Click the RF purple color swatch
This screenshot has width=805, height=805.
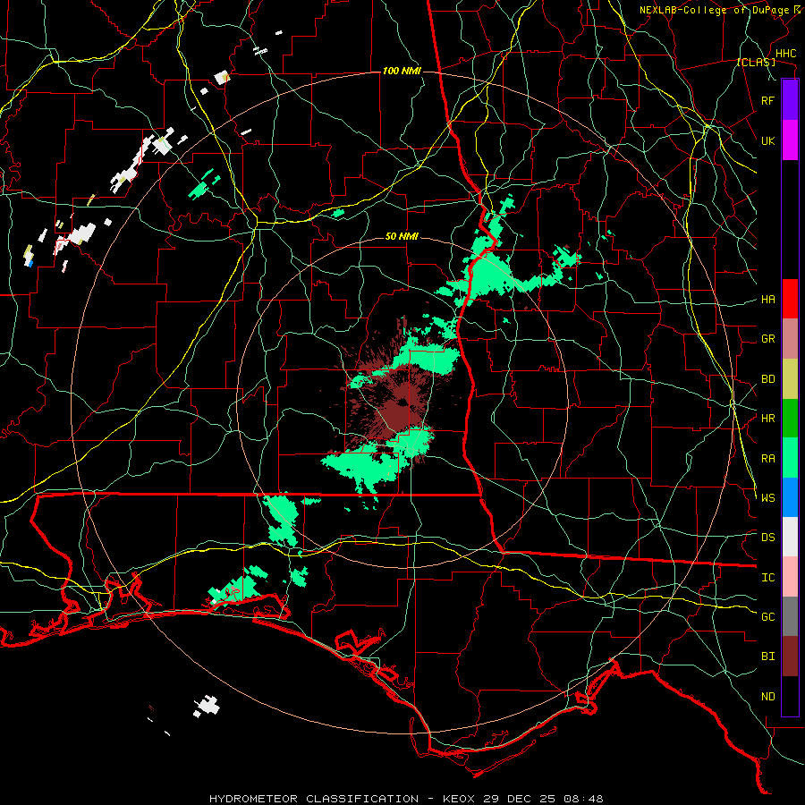(x=790, y=100)
